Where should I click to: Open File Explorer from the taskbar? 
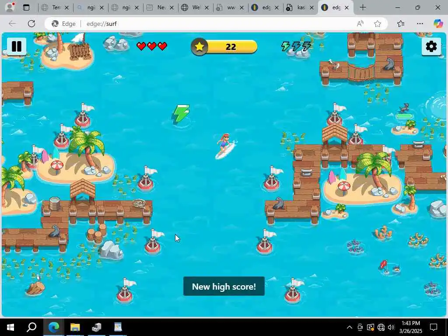click(x=75, y=327)
